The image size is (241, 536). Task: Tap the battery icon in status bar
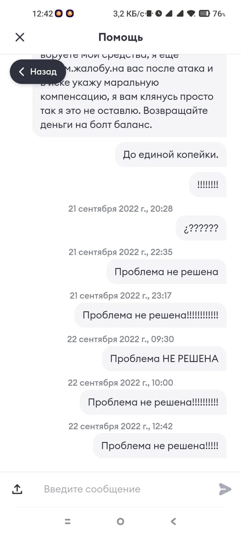[204, 13]
